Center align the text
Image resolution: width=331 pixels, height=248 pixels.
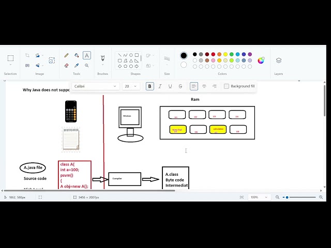click(204, 86)
